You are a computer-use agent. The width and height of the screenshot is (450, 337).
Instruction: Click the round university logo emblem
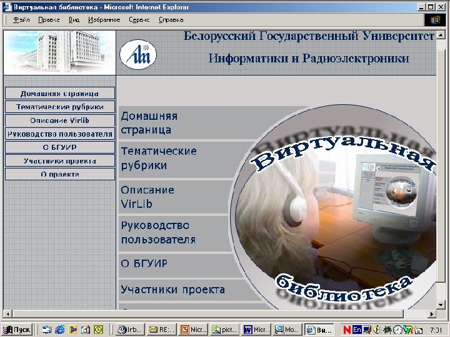point(138,54)
